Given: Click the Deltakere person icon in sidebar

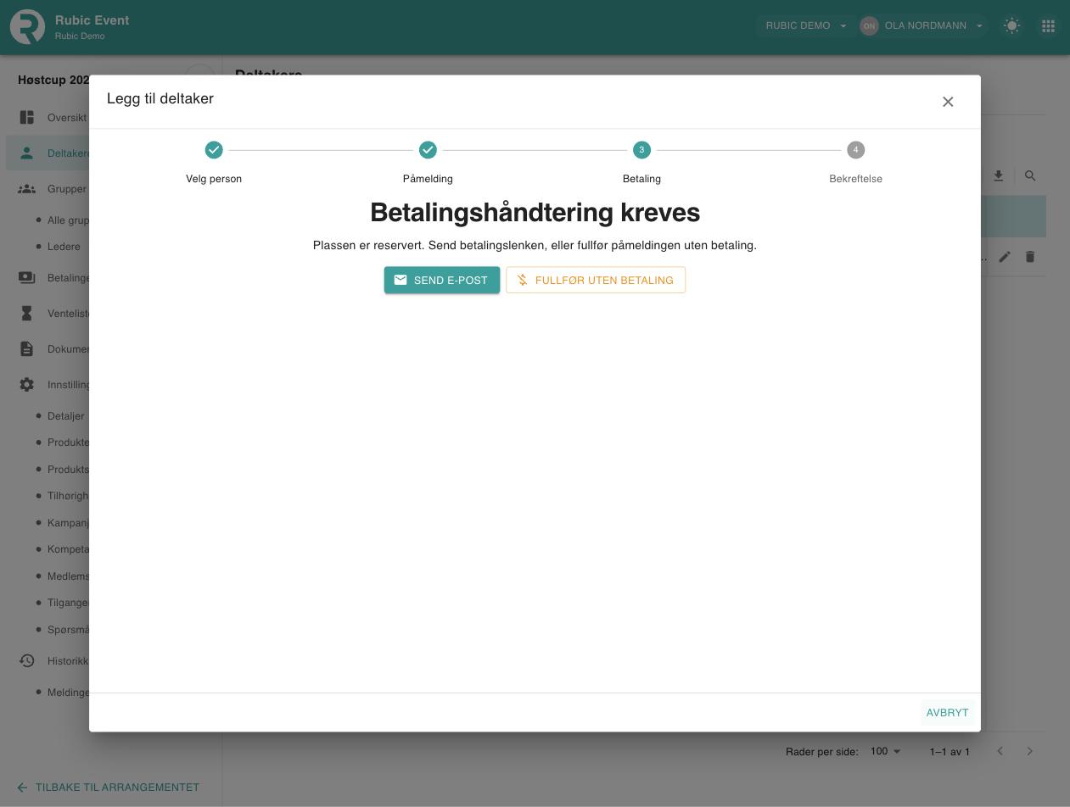Looking at the screenshot, I should pos(27,153).
